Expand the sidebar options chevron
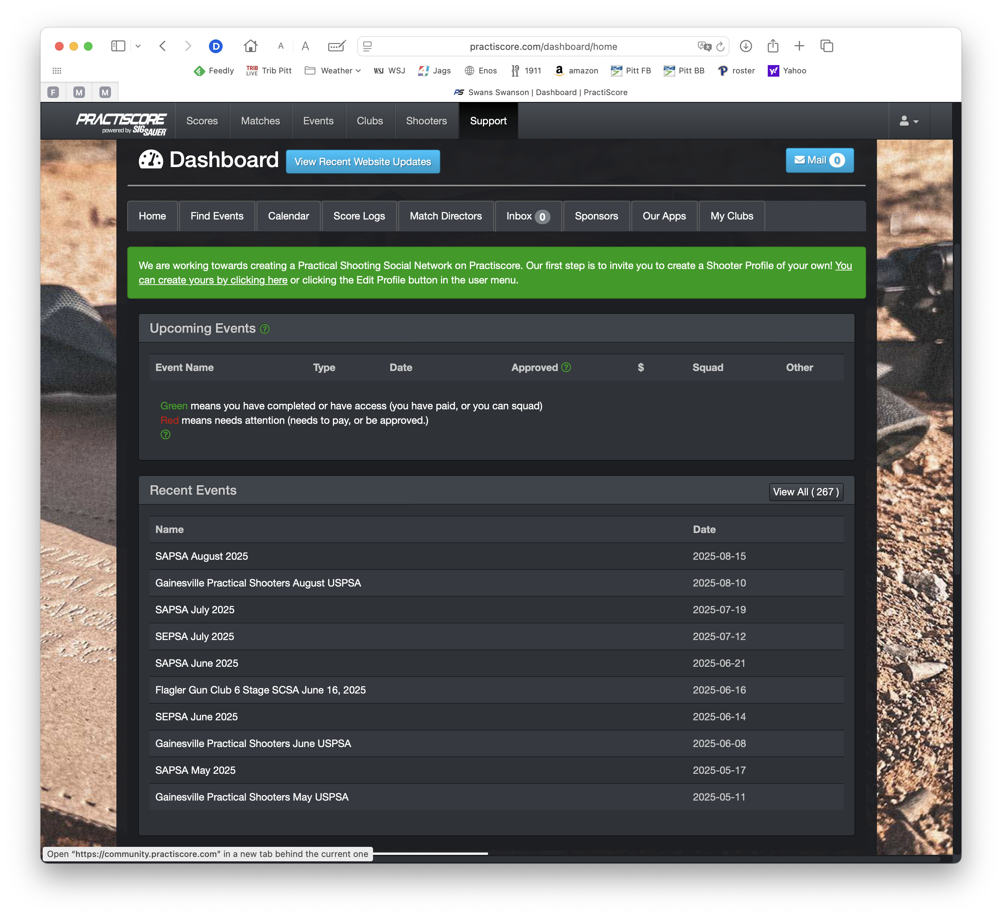 138,46
